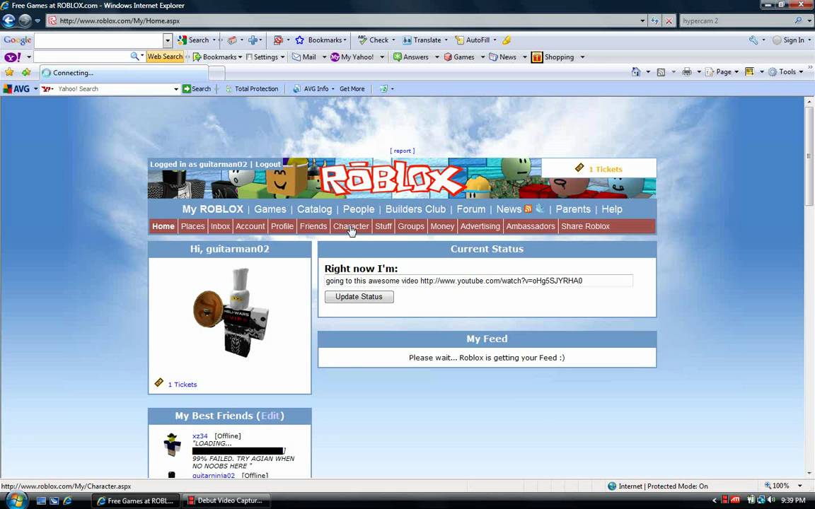Expand the Tools menu dropdown

[x=801, y=72]
